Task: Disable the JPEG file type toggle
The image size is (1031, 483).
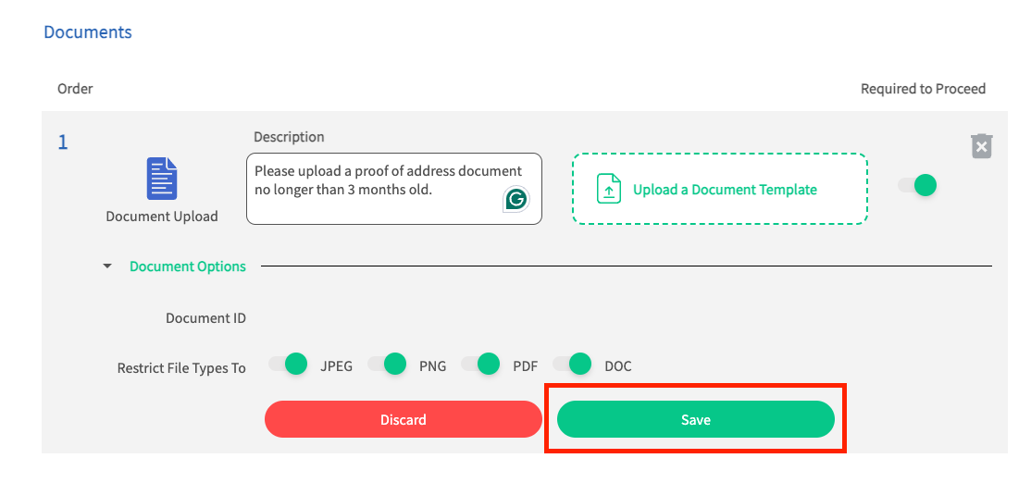Action: point(288,364)
